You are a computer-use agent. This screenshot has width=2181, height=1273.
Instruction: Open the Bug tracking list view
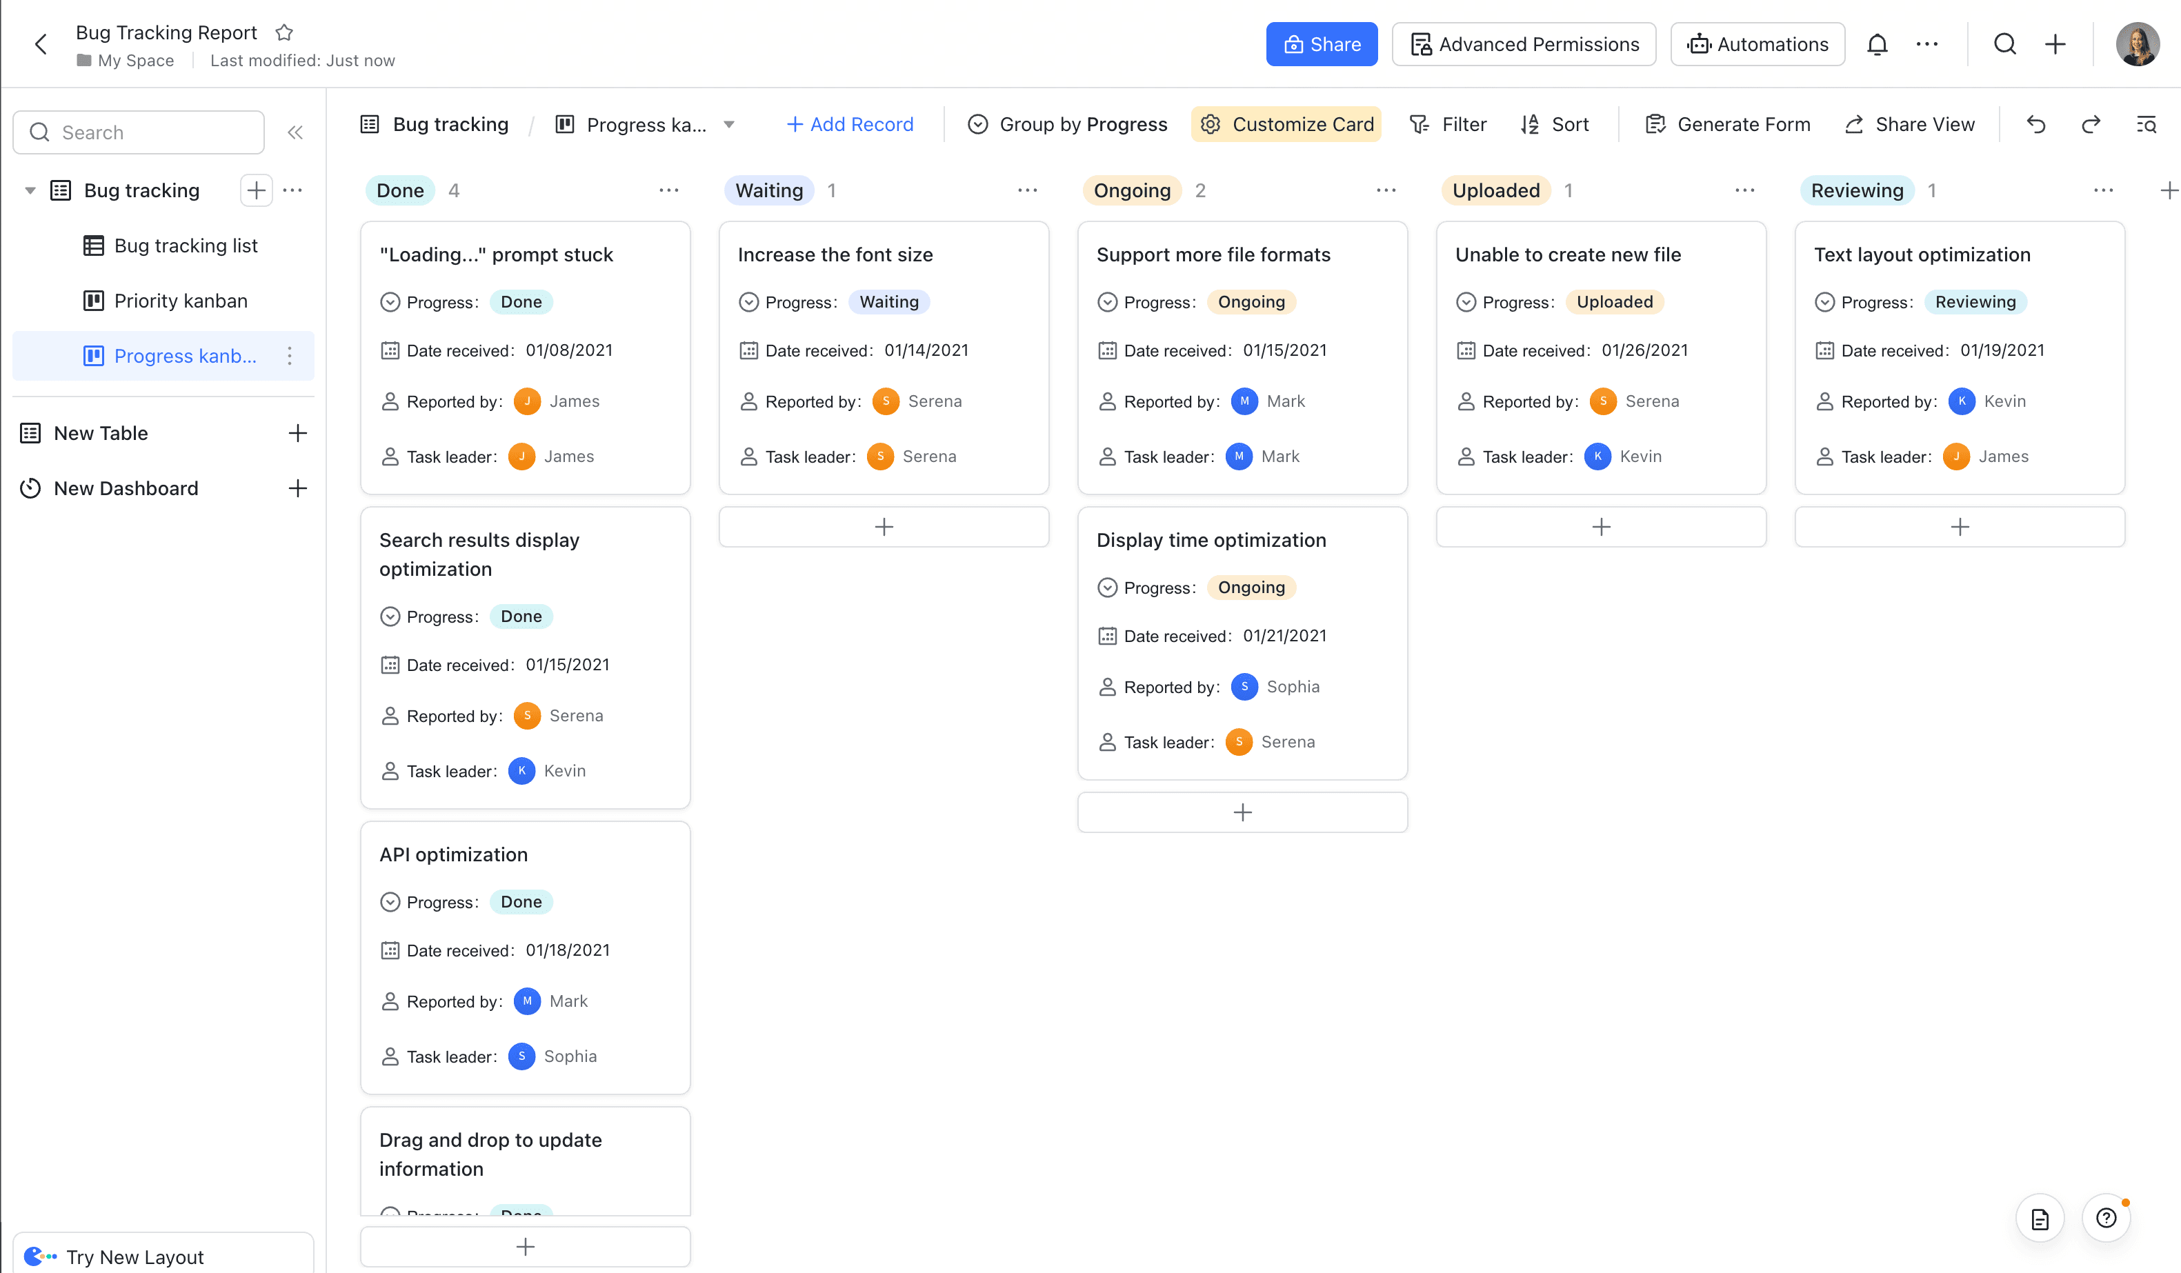pyautogui.click(x=186, y=245)
